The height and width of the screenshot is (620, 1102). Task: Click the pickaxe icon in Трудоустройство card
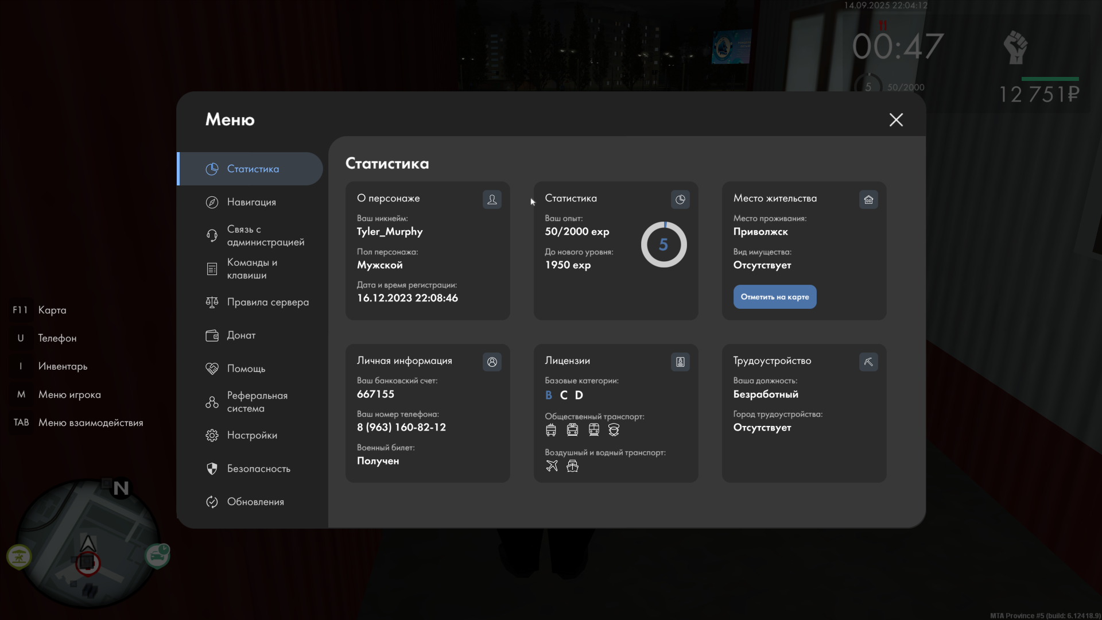coord(868,362)
